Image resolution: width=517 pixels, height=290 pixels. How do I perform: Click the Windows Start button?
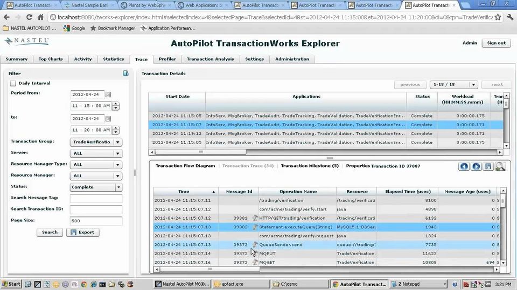(11, 284)
